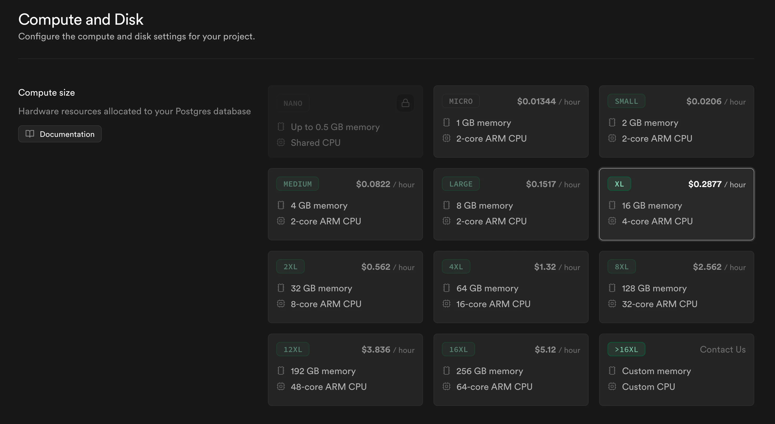Click the lock icon on Nano card
This screenshot has height=424, width=775.
(x=405, y=103)
